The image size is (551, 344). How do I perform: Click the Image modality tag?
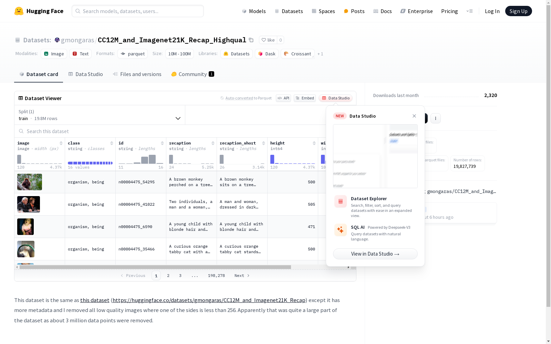point(54,54)
